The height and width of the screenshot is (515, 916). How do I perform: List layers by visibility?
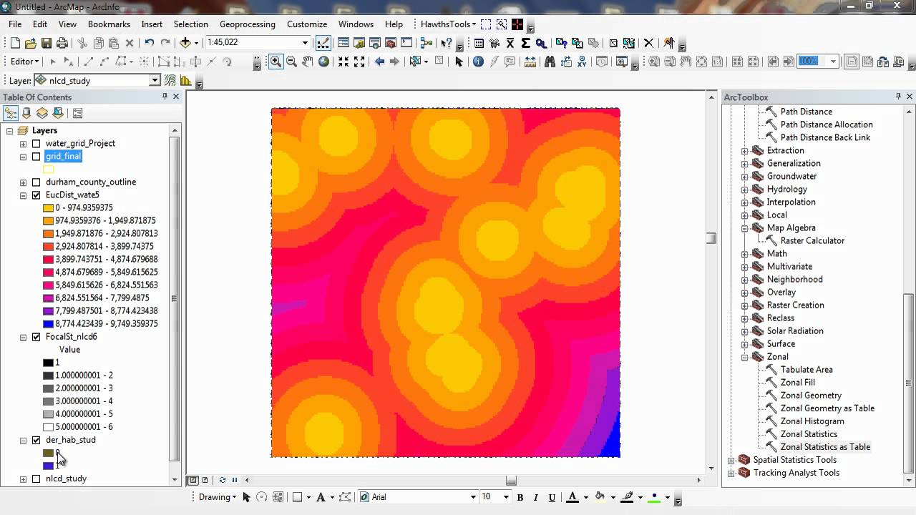tap(42, 113)
